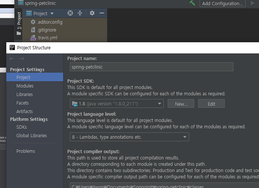Open the Project view dropdown arrow

click(x=52, y=13)
